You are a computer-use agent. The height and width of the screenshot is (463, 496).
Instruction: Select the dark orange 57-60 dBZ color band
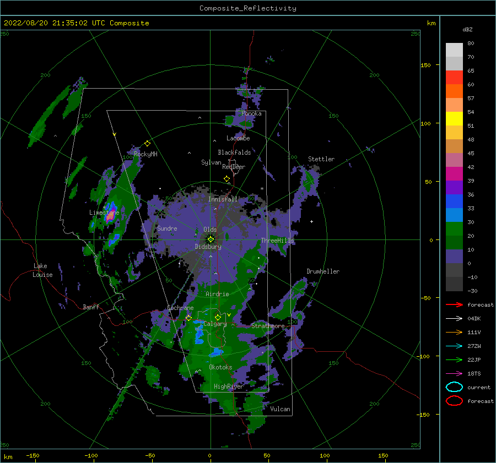point(454,91)
